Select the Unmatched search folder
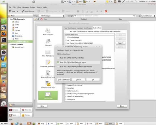This screenshot has width=156, height=125. pos(19,47)
